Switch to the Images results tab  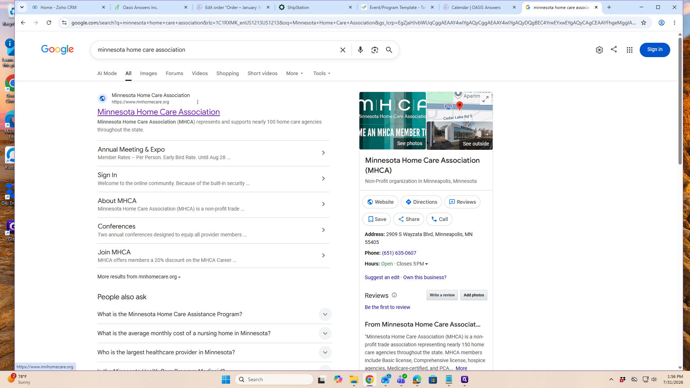pyautogui.click(x=148, y=73)
